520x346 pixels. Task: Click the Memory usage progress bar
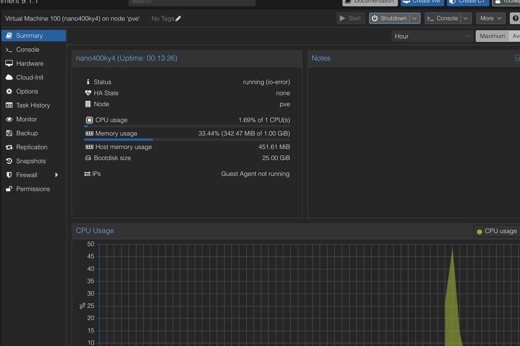pos(187,139)
